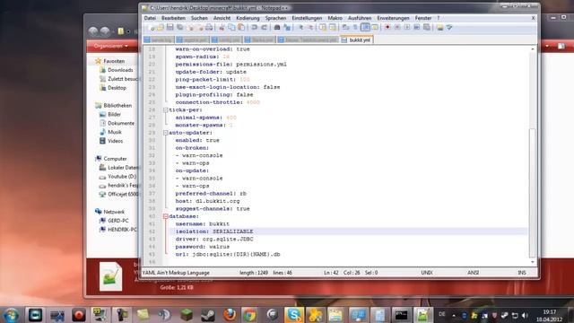Toggle the word wrap icon

(x=345, y=28)
